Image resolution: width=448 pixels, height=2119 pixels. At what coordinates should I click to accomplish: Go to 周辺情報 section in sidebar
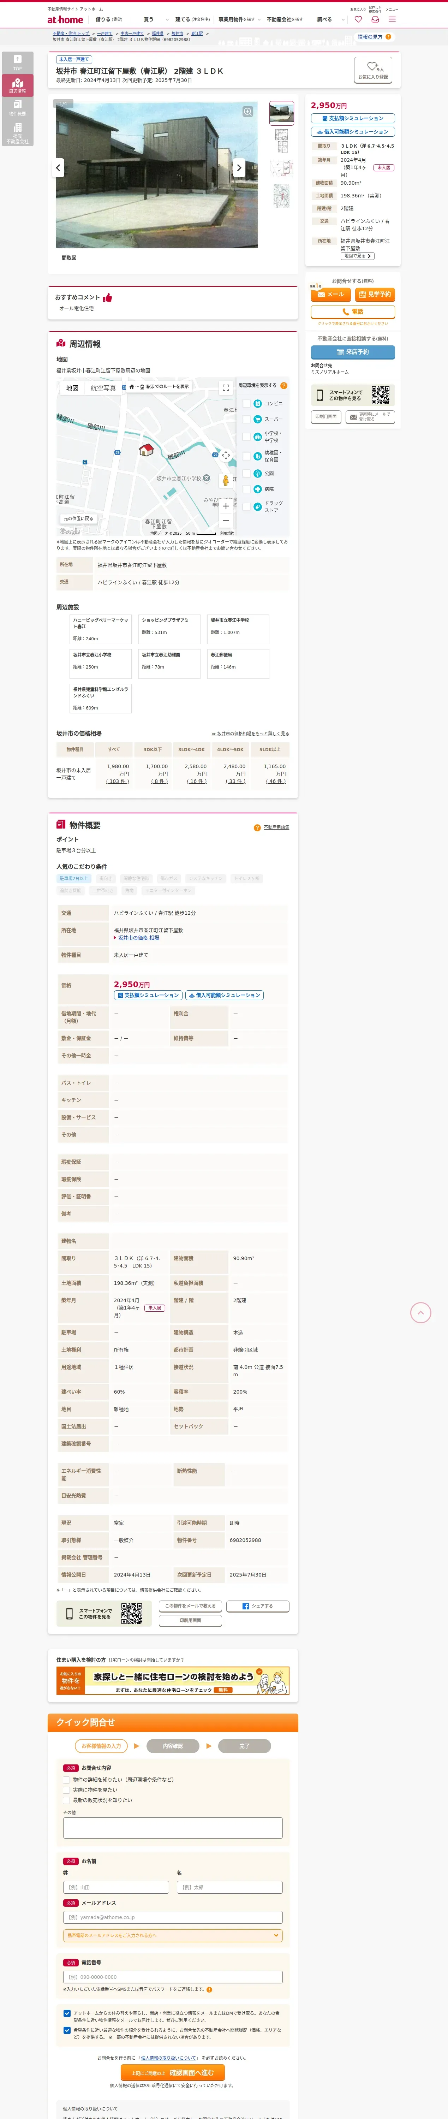click(x=17, y=85)
